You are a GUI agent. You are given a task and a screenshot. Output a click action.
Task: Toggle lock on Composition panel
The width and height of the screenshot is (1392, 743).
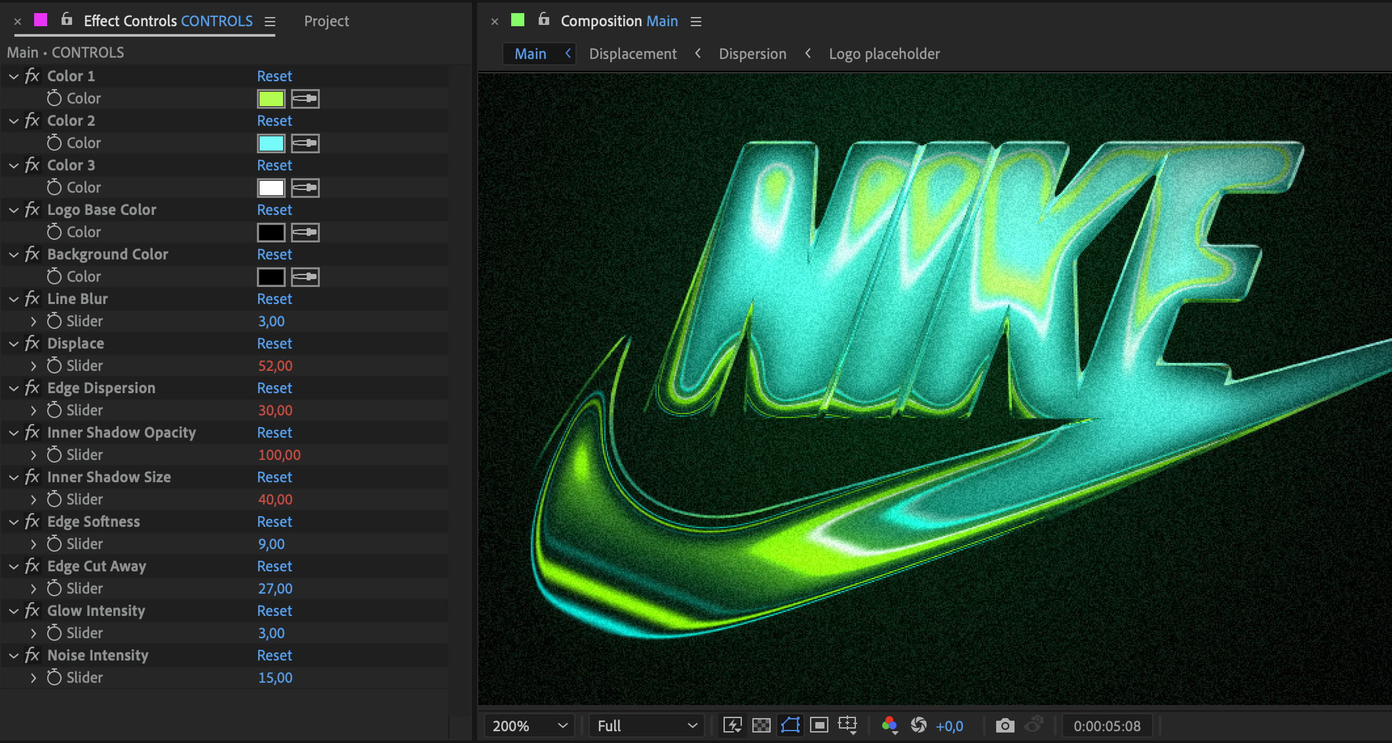click(x=543, y=20)
